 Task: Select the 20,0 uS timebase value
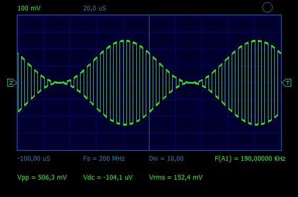click(95, 8)
